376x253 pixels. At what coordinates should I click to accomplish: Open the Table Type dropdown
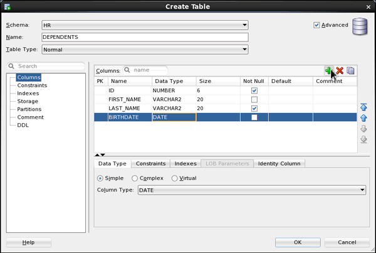pyautogui.click(x=145, y=50)
